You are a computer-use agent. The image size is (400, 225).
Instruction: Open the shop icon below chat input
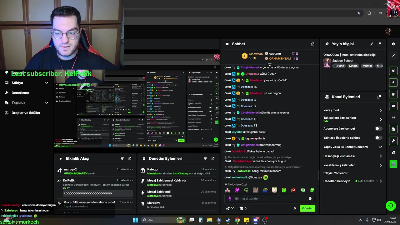241,208
